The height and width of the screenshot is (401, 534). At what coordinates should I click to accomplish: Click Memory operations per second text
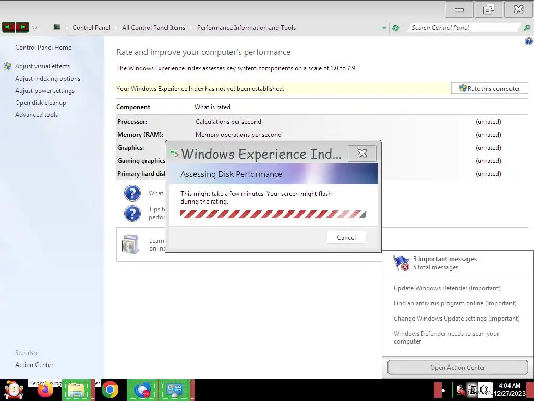(x=238, y=134)
